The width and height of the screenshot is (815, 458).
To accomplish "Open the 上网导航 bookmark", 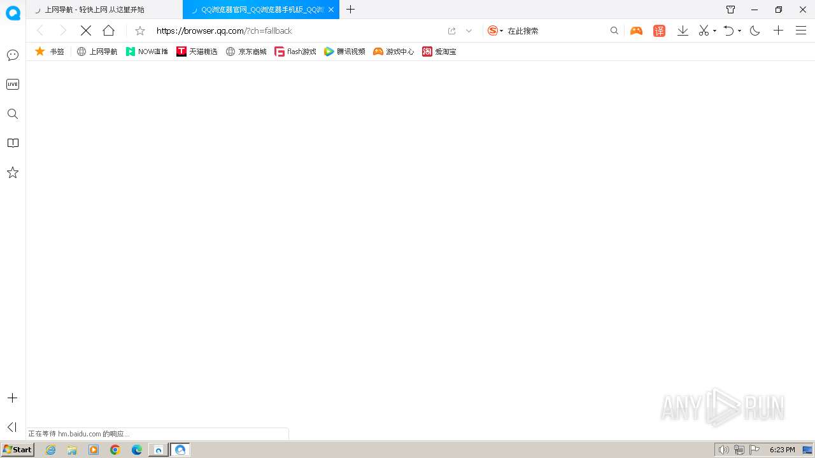I will click(97, 52).
